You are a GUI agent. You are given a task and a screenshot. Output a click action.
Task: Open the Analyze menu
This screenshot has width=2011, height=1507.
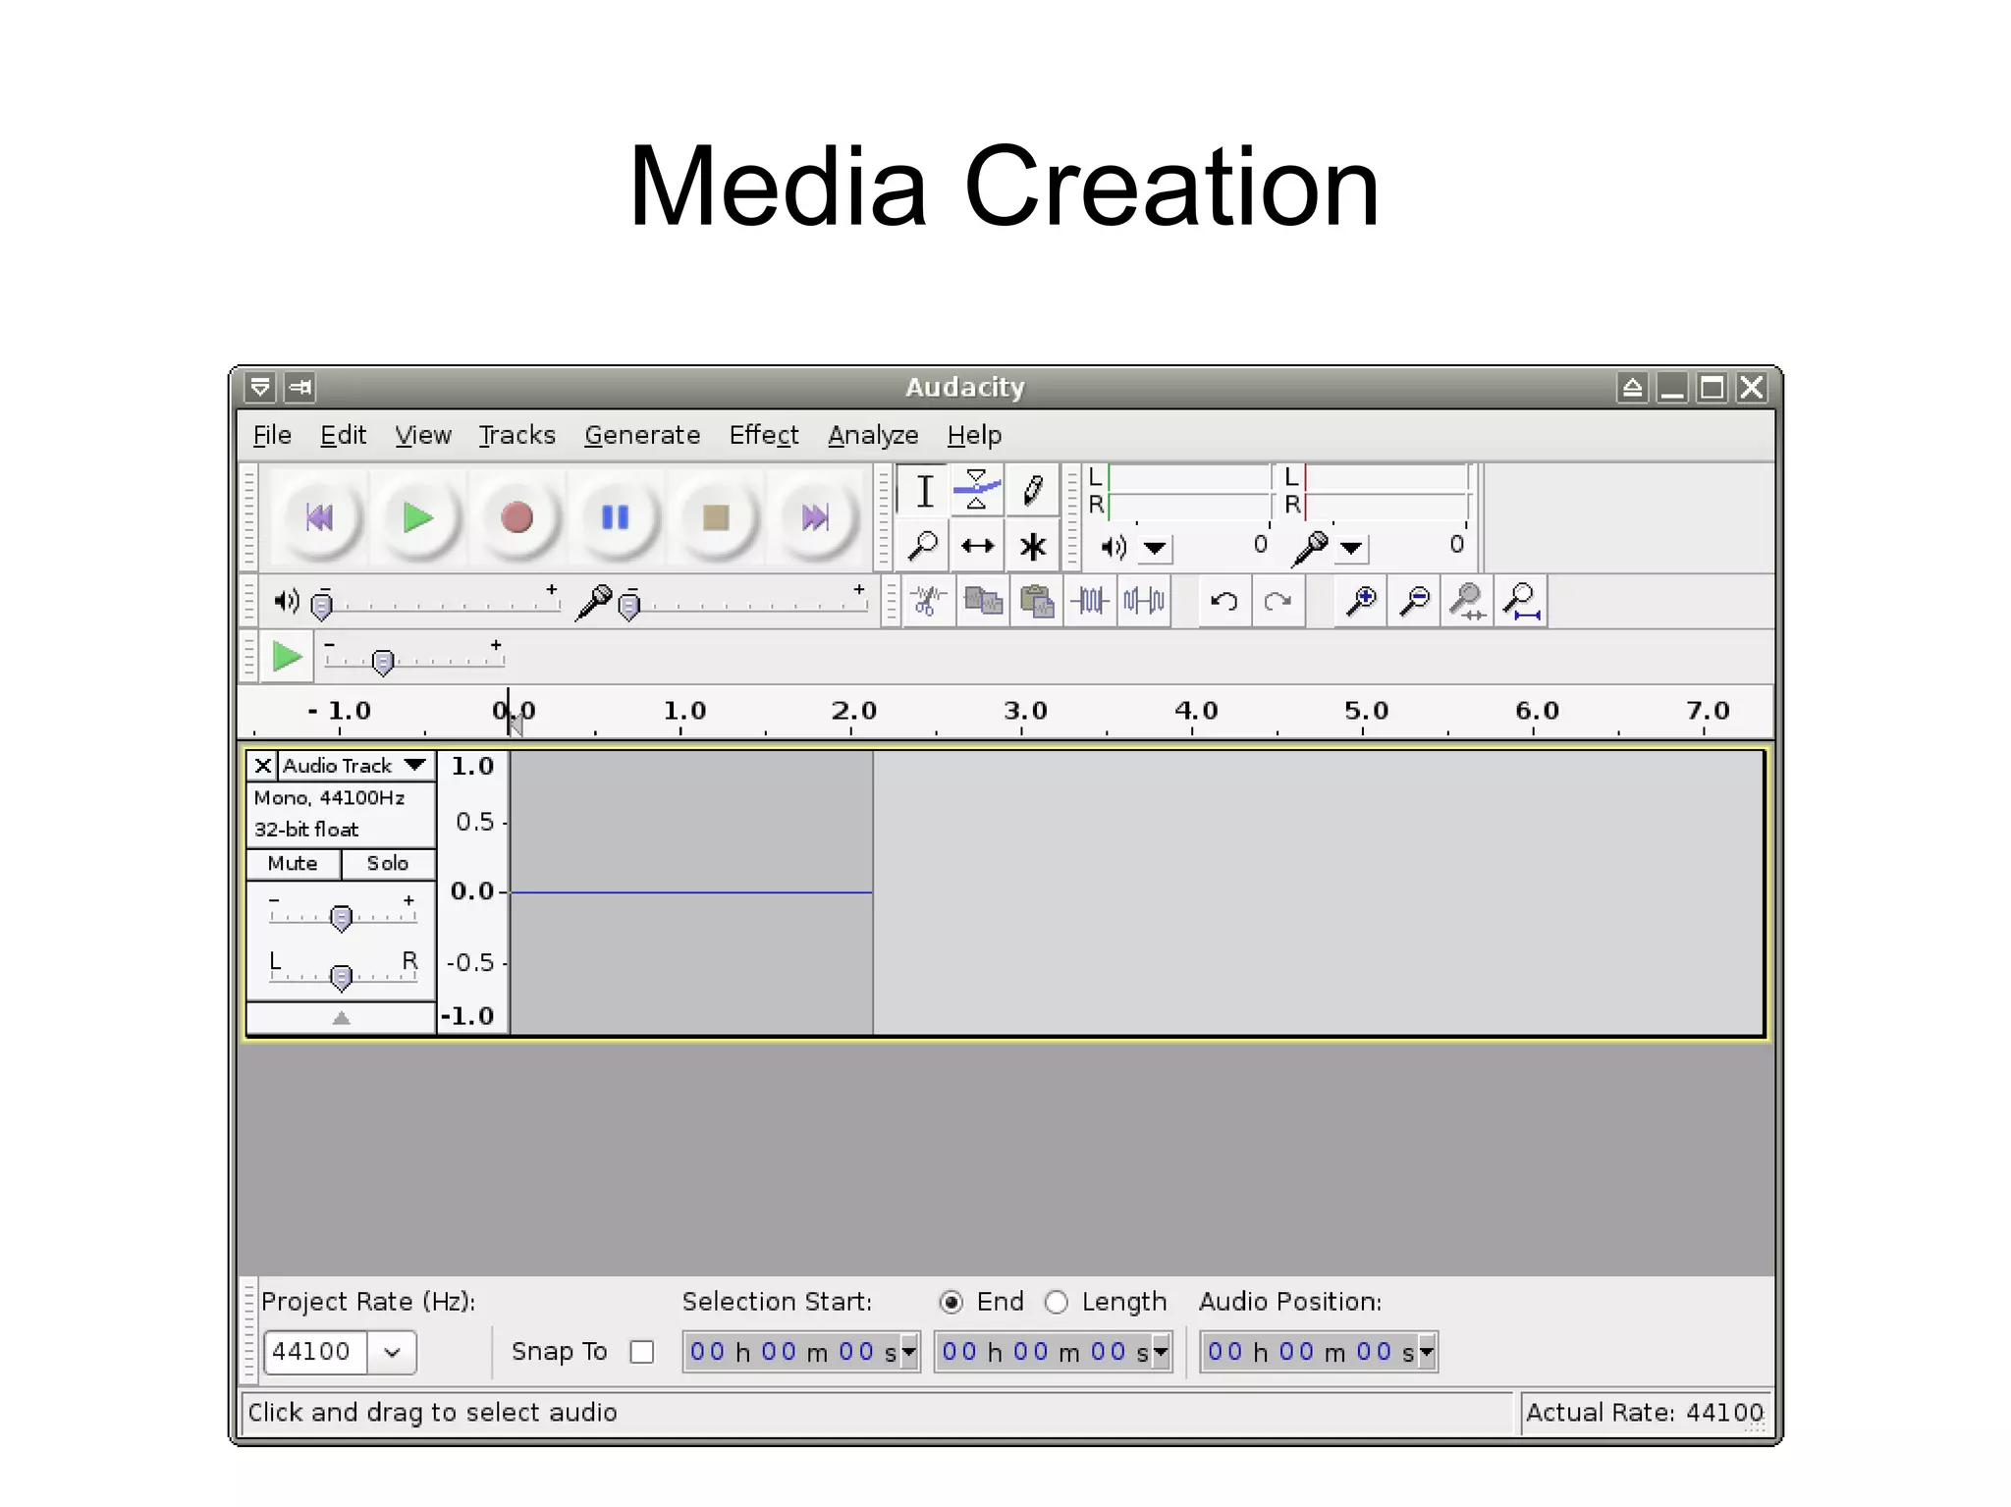[873, 435]
